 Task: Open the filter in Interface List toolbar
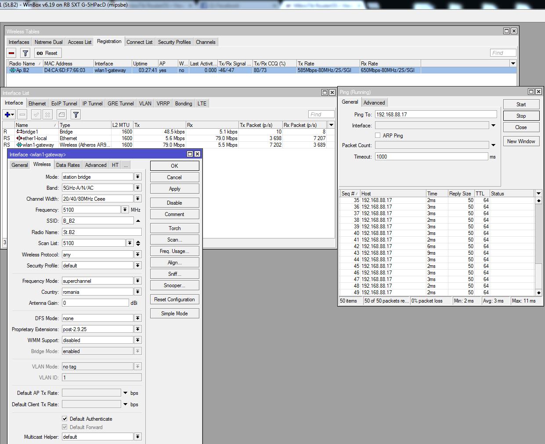(x=76, y=115)
